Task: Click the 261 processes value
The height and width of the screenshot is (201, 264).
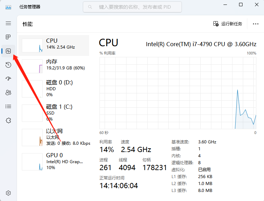Action: [105, 168]
